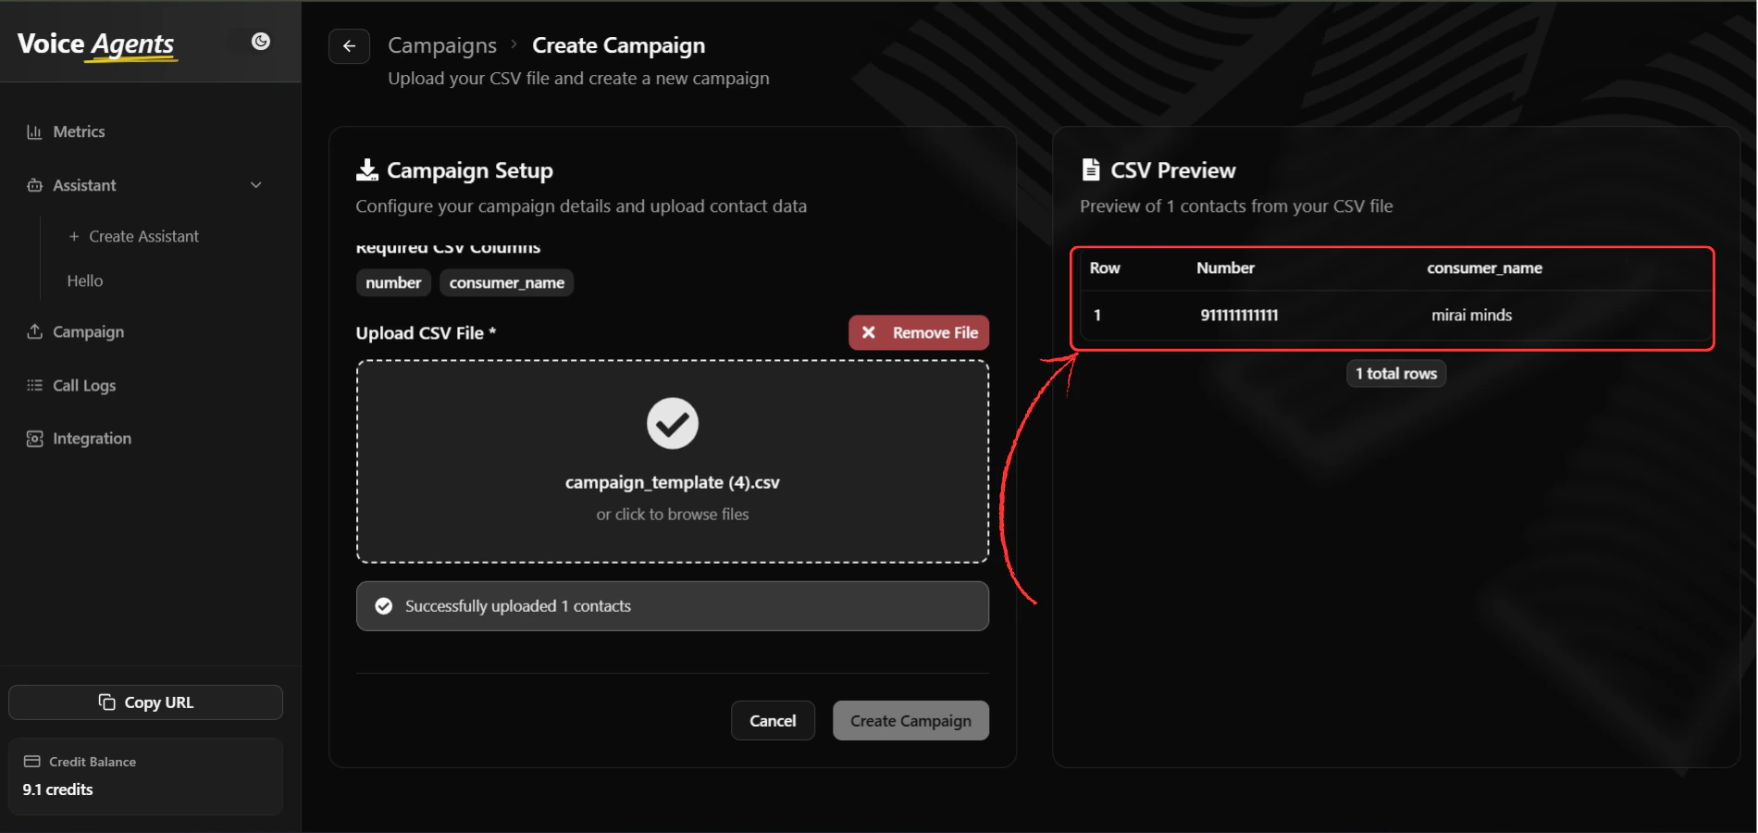Click the back arrow near Campaigns breadcrumb

tap(349, 45)
